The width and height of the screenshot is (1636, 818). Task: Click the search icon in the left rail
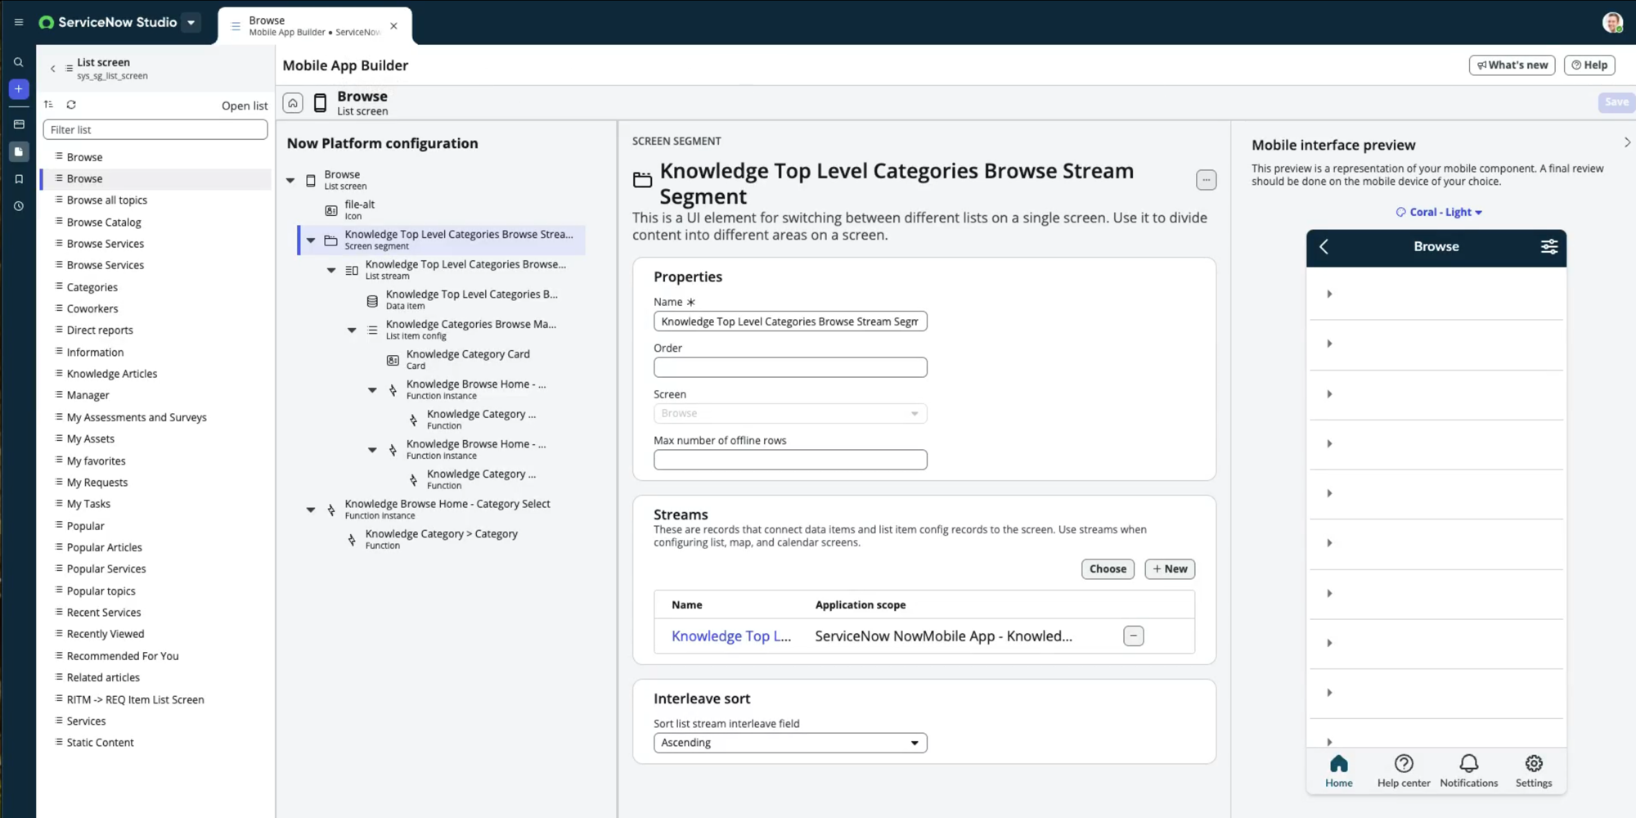19,62
